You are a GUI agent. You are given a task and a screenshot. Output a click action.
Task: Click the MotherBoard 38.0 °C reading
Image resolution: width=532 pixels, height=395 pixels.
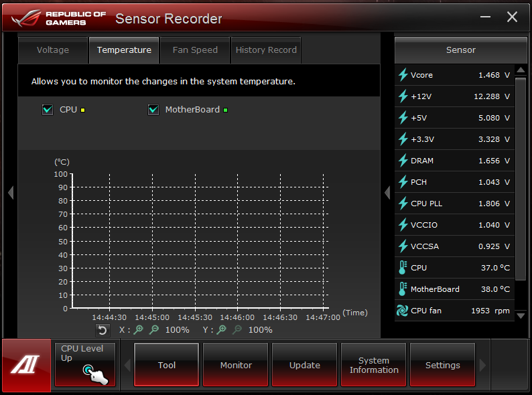point(495,289)
